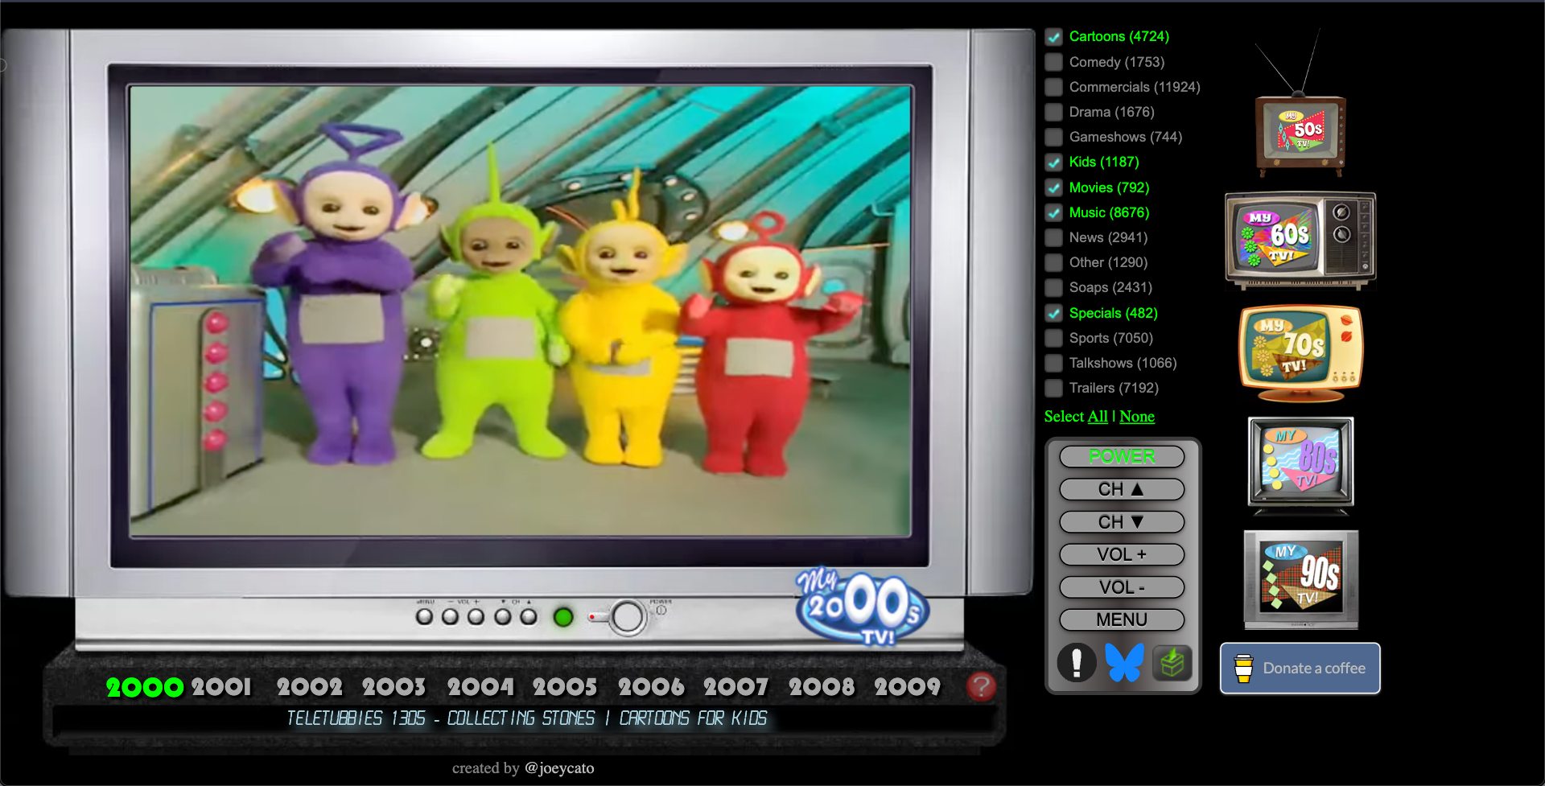
Task: Select the year 2001 tab
Action: pos(221,686)
